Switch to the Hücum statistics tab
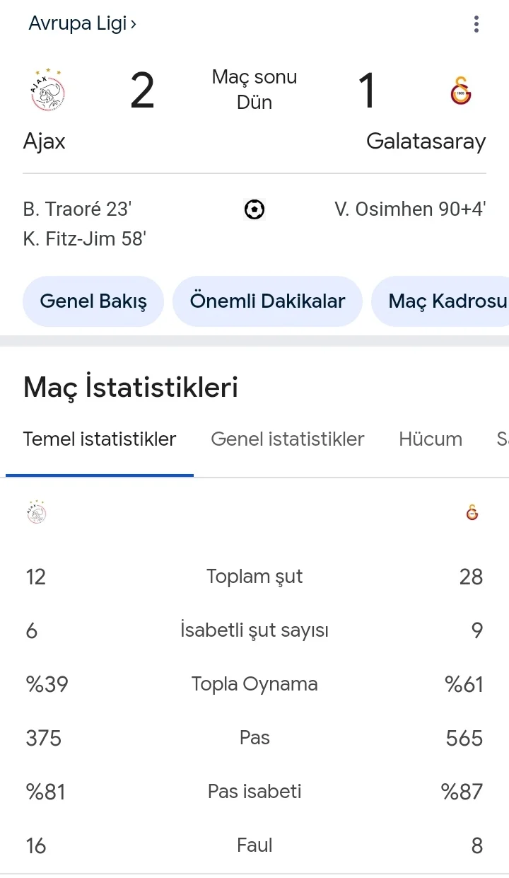Viewport: 509px width, 878px height. 430,439
